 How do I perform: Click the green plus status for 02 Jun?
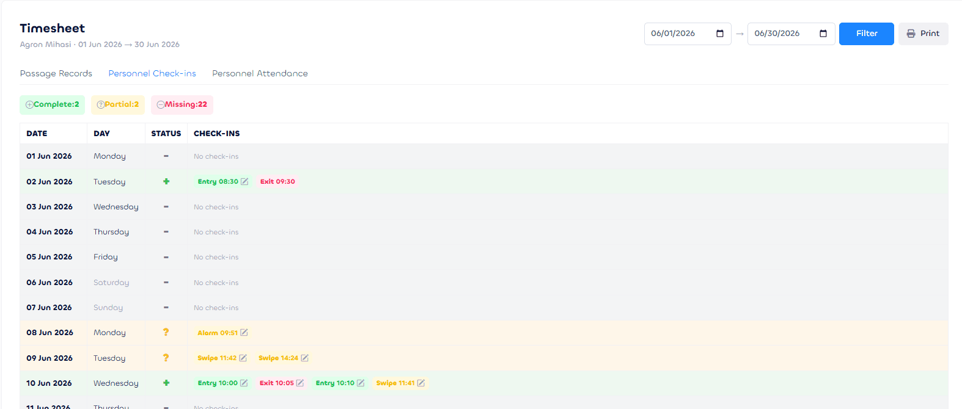166,181
